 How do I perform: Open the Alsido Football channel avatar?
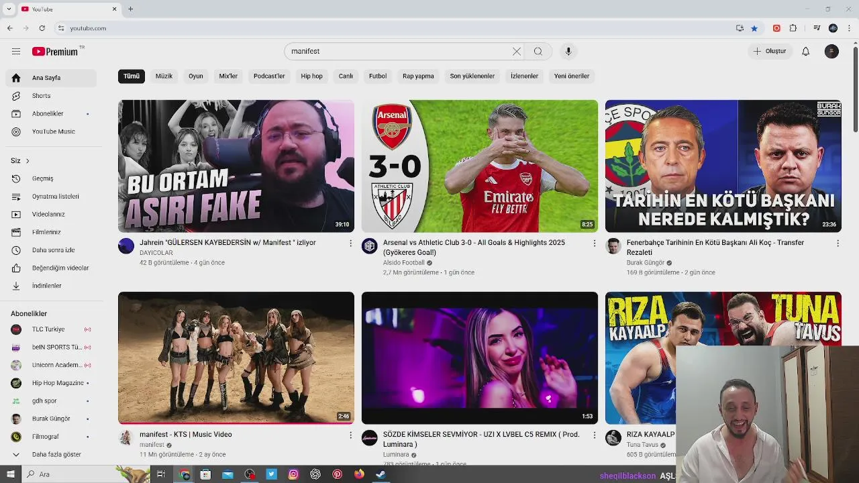point(370,246)
